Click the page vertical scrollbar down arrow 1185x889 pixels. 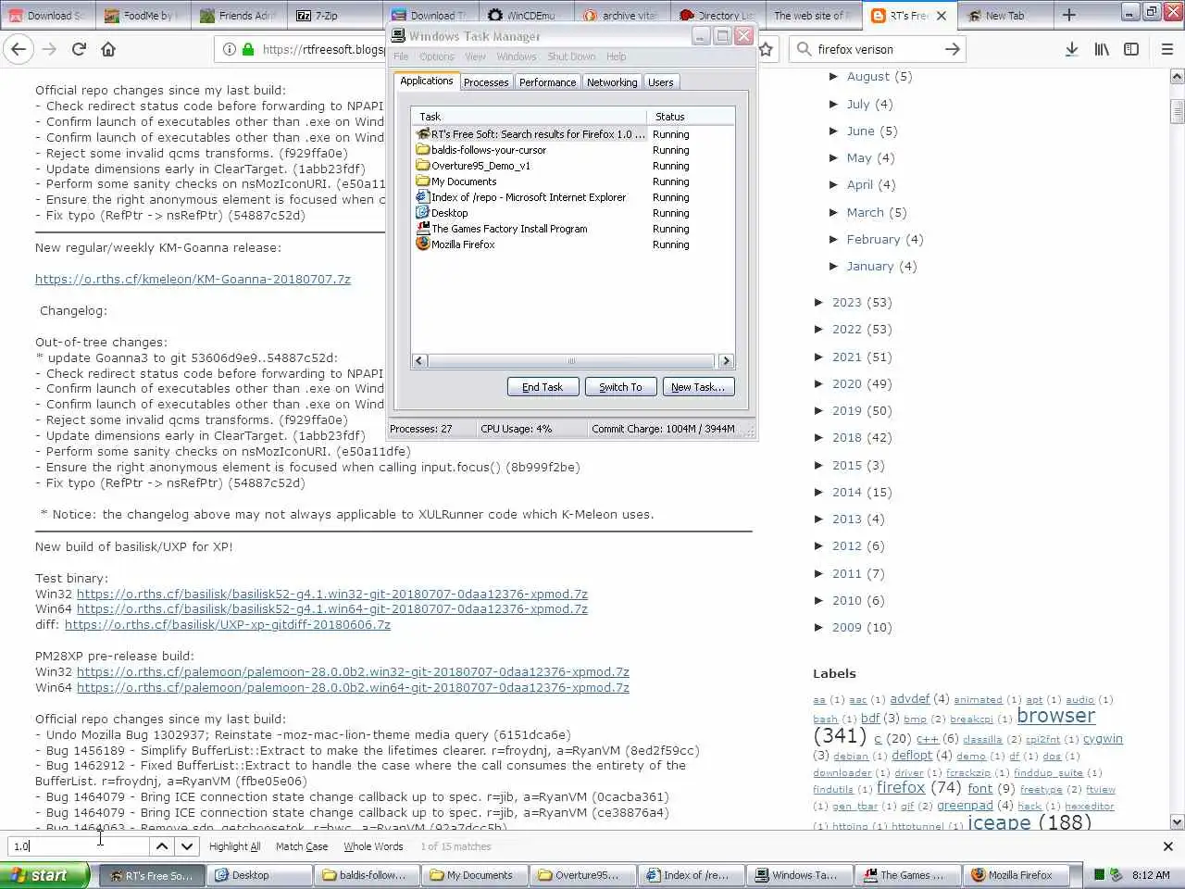pyautogui.click(x=1177, y=821)
